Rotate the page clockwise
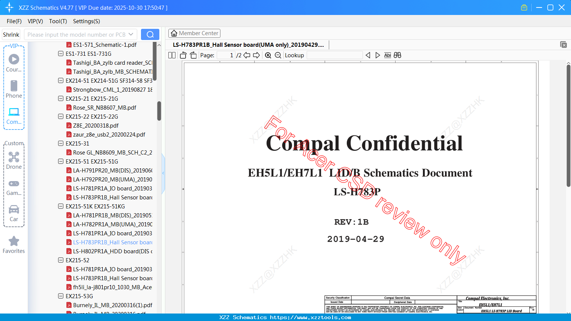Viewport: 571px width, 321px height. pos(193,55)
